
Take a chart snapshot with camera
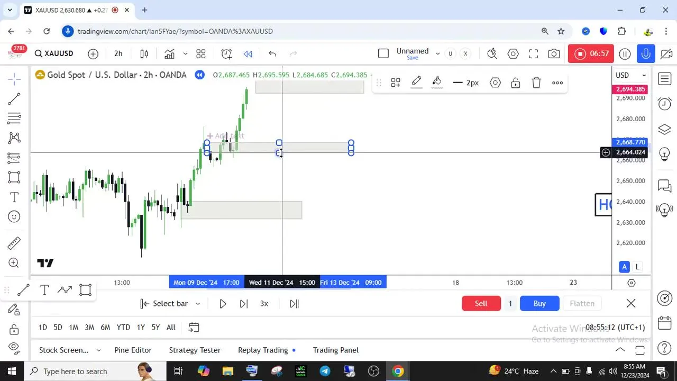[x=554, y=53]
